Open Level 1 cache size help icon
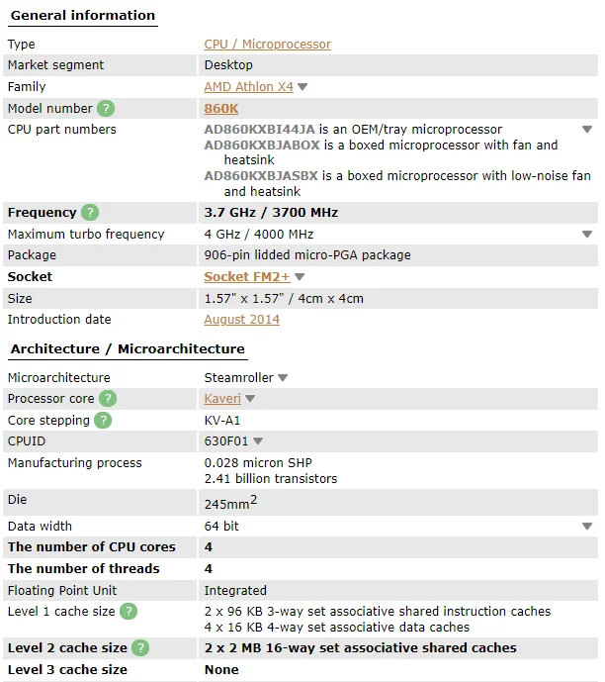Viewport: 605px width, 682px height. coord(129,612)
